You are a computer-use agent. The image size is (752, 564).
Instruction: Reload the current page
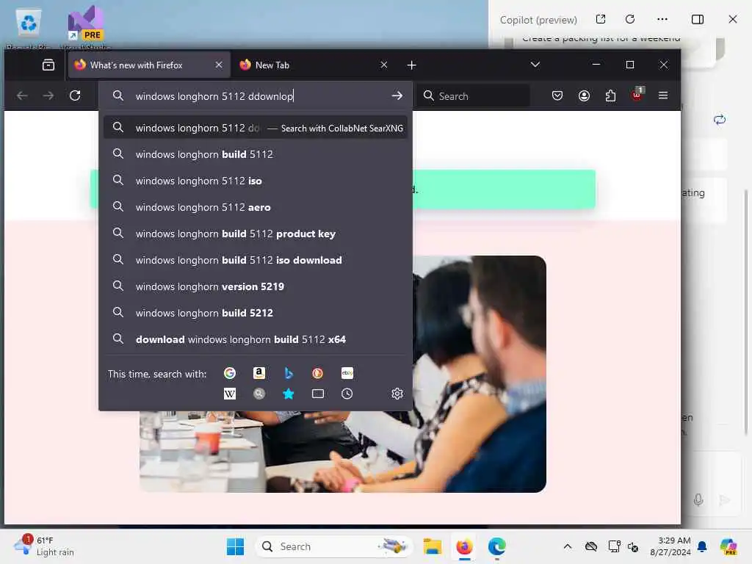[75, 95]
